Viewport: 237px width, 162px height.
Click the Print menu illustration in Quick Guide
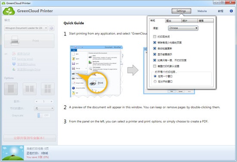[97, 71]
